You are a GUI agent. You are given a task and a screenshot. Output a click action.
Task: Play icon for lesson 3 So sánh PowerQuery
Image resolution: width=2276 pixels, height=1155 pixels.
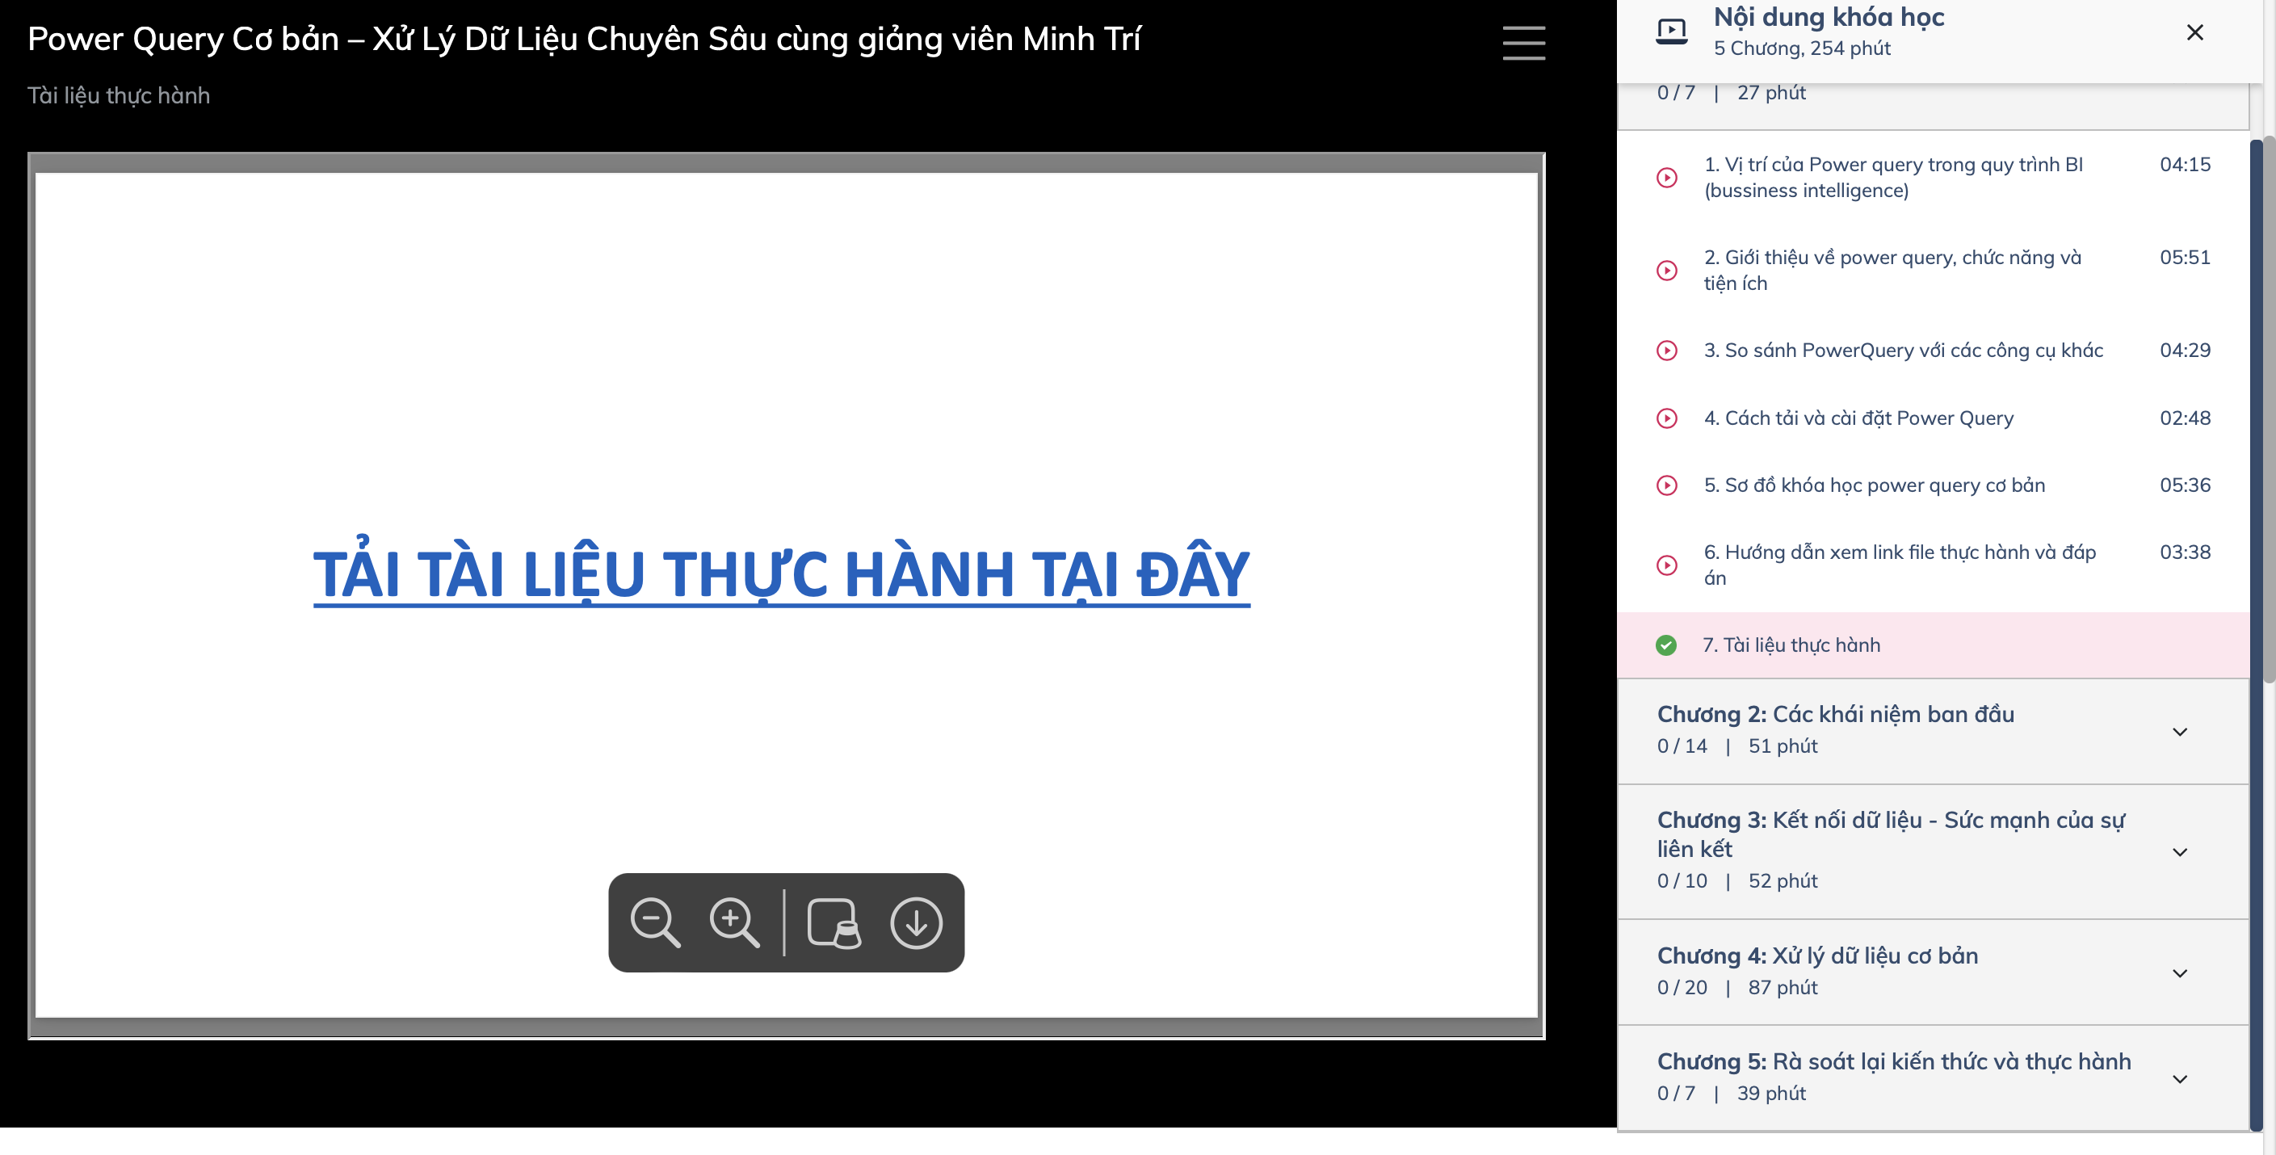(1666, 351)
